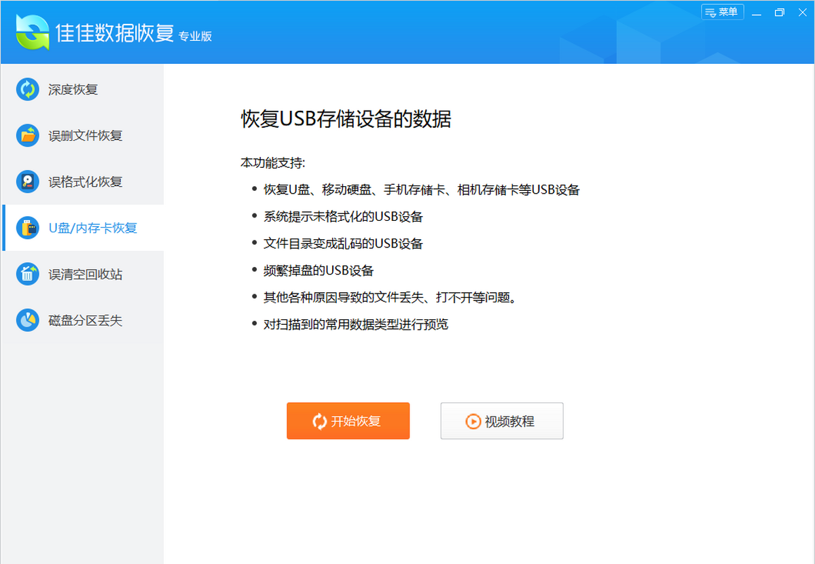
Task: Click the refresh icon on 开始恢复
Action: (319, 421)
